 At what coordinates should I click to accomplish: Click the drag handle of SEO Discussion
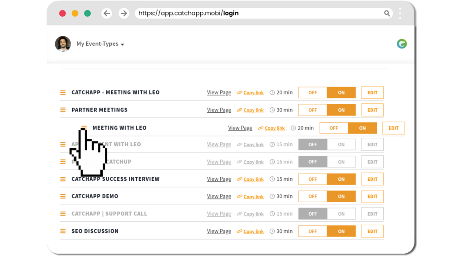pyautogui.click(x=63, y=231)
